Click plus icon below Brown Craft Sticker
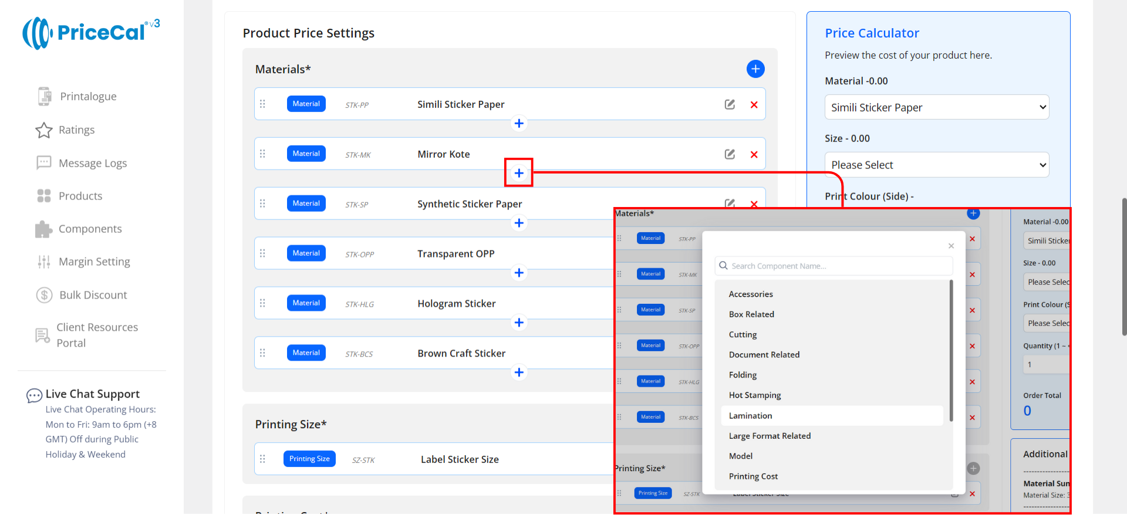Viewport: 1127px width, 515px height. point(519,372)
